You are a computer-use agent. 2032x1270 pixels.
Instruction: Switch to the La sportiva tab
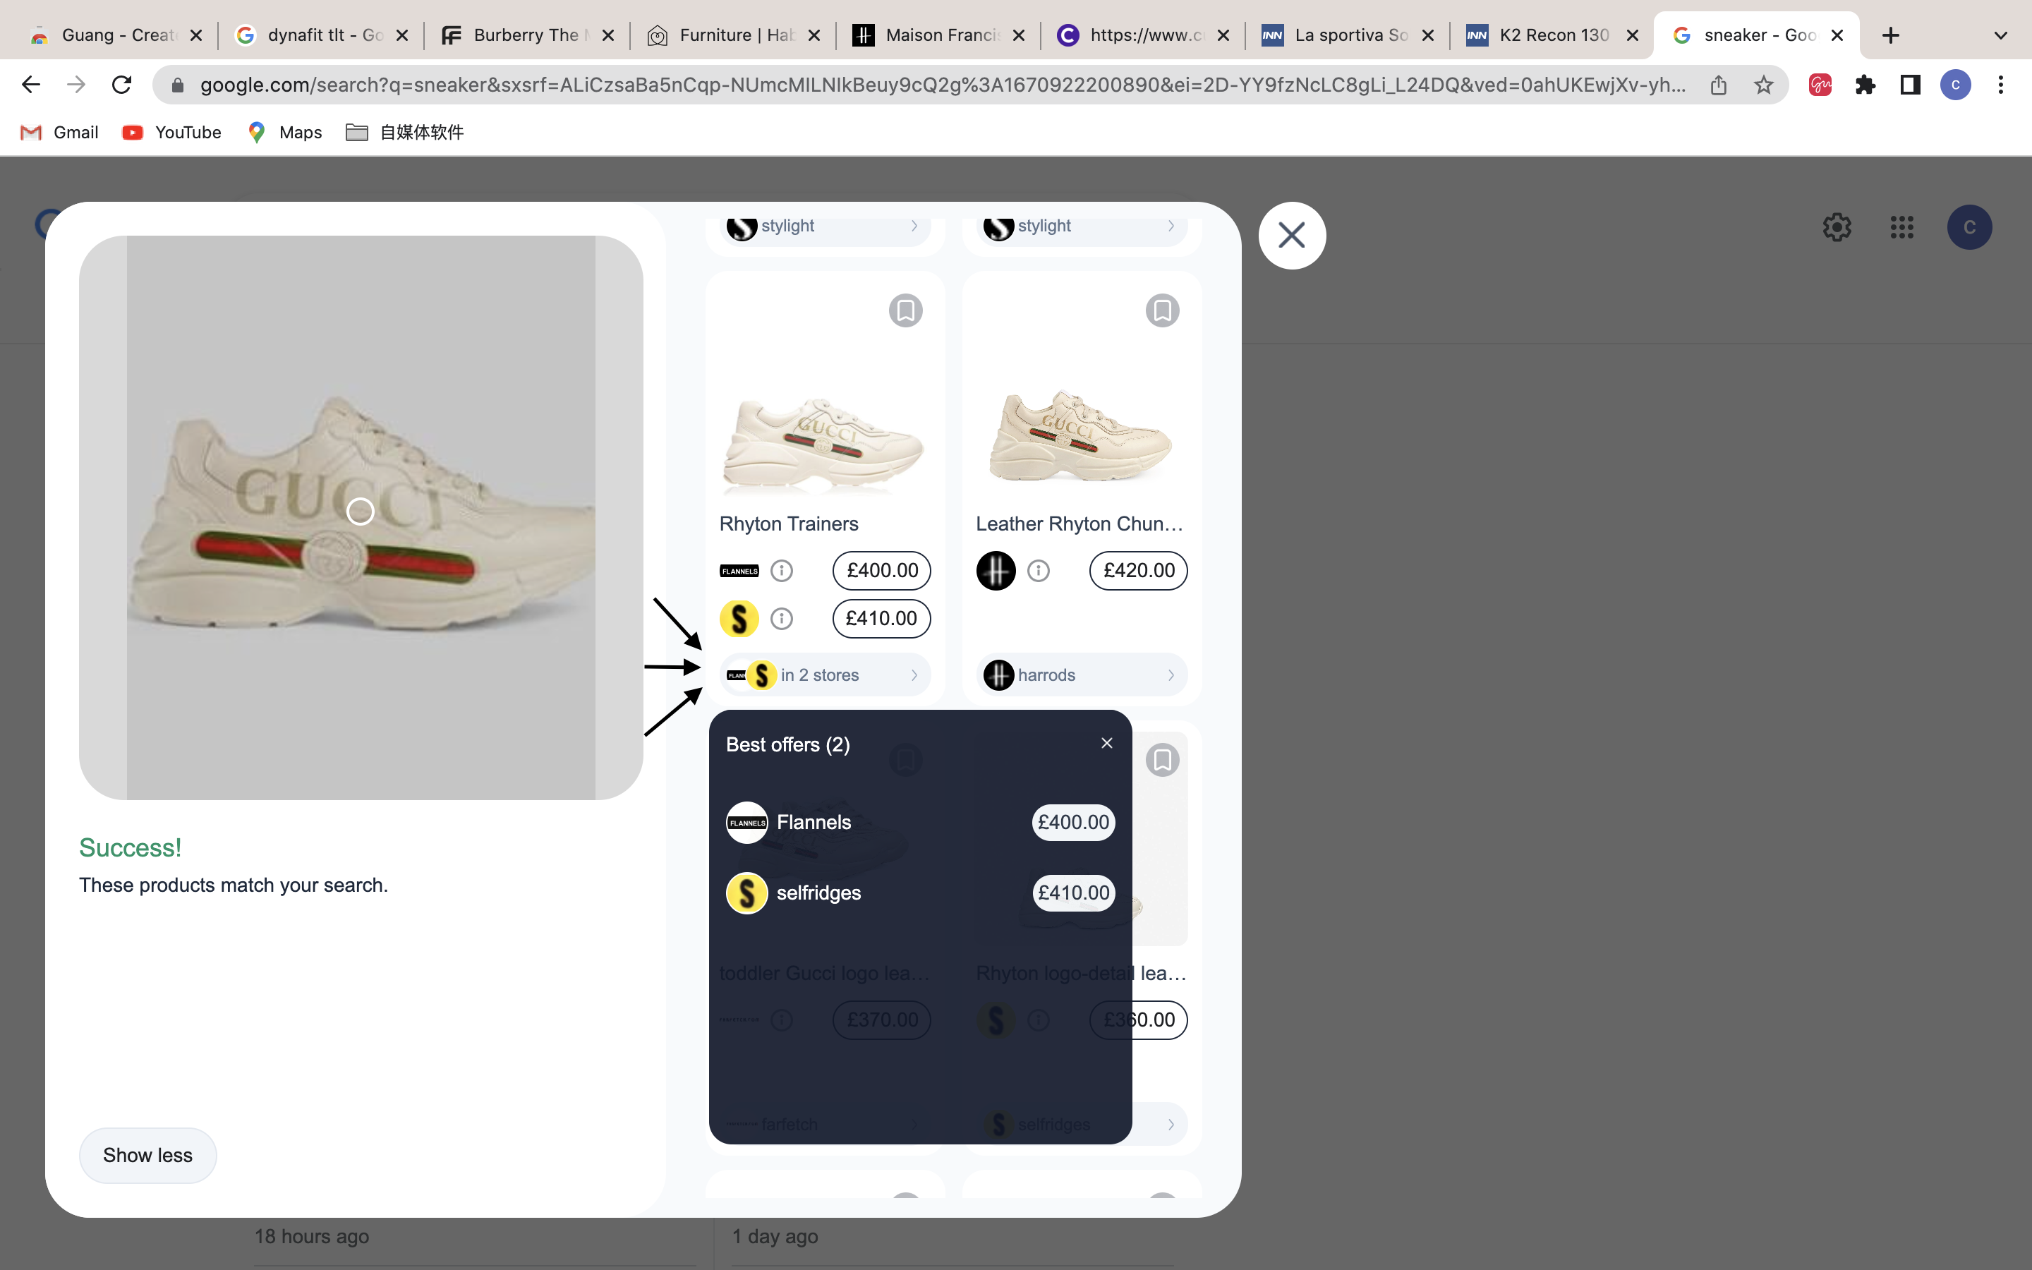(1348, 35)
